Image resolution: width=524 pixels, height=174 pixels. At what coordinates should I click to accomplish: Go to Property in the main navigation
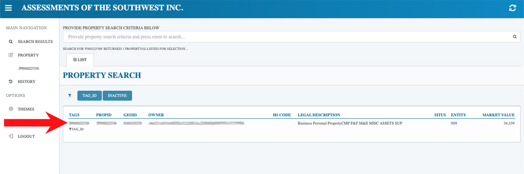point(28,55)
